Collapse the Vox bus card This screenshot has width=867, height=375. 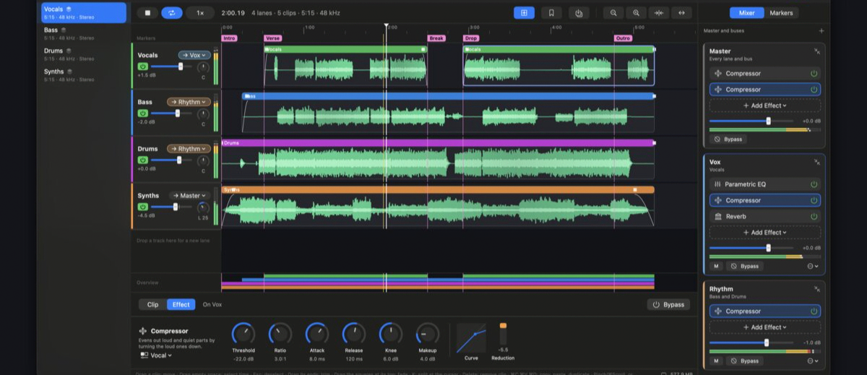click(x=816, y=161)
